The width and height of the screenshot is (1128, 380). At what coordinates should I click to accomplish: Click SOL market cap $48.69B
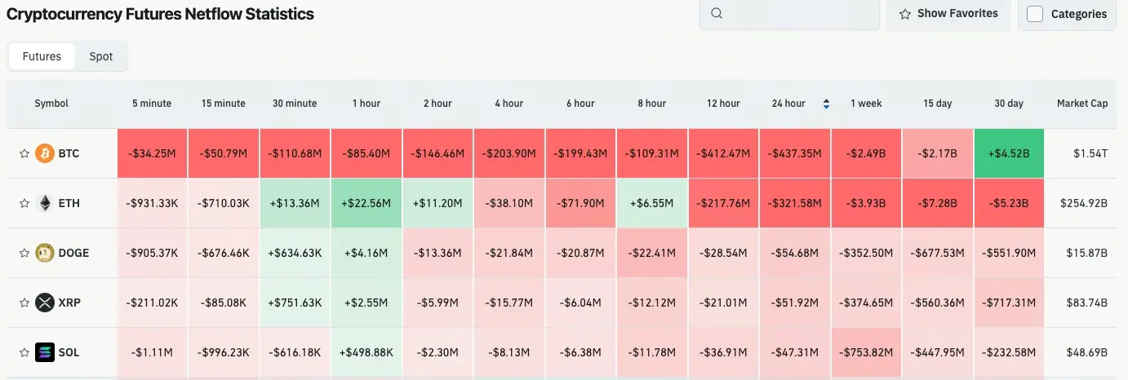click(x=1086, y=352)
